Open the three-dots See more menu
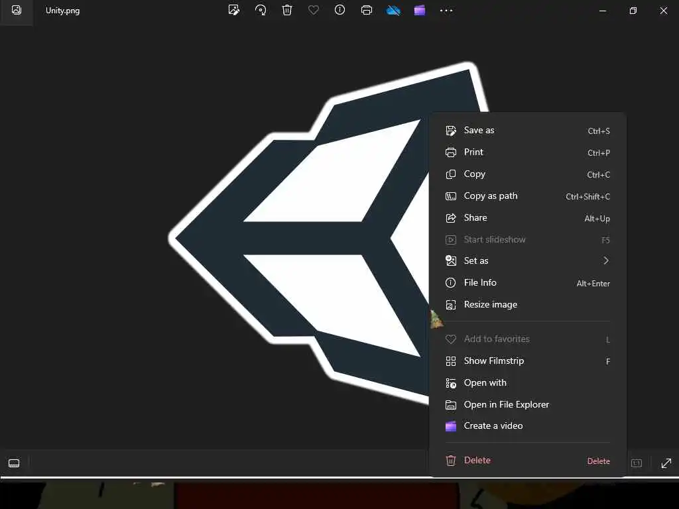 446,11
